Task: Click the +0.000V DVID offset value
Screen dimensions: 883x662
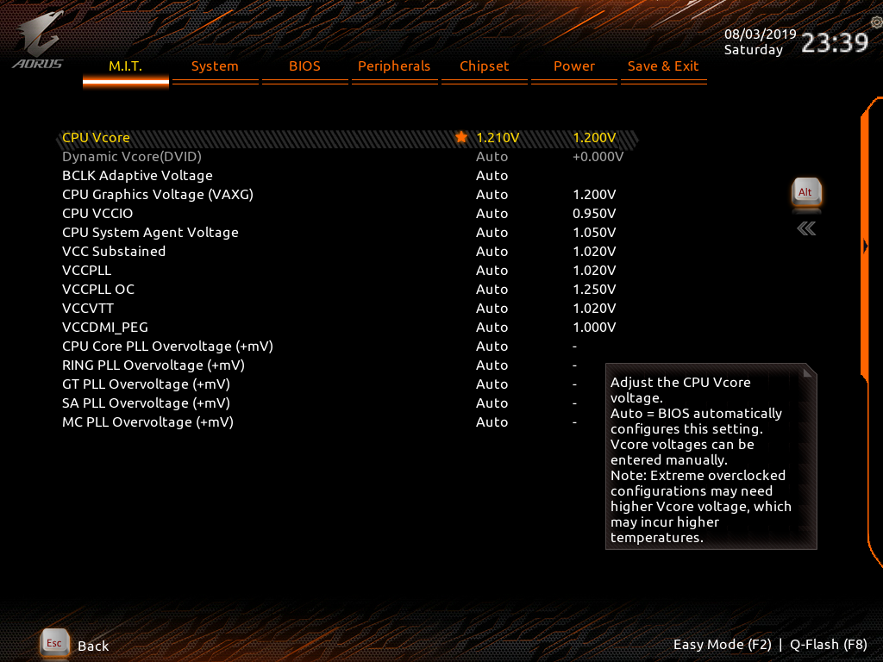Action: pyautogui.click(x=598, y=157)
